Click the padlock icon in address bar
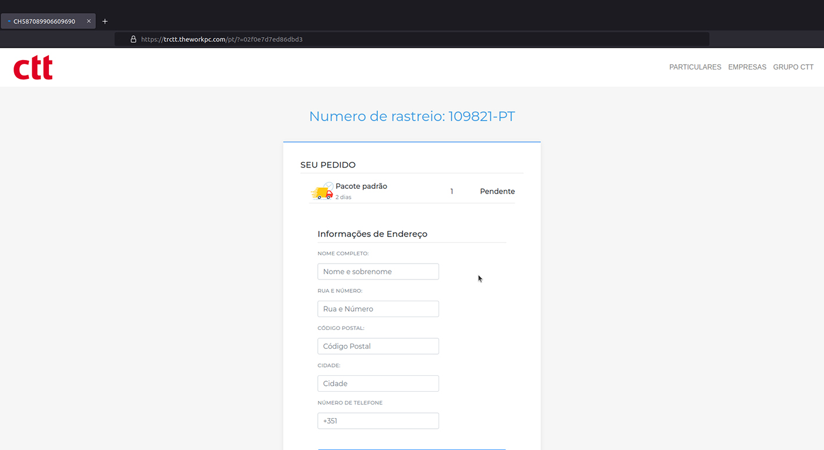This screenshot has height=450, width=824. point(134,39)
